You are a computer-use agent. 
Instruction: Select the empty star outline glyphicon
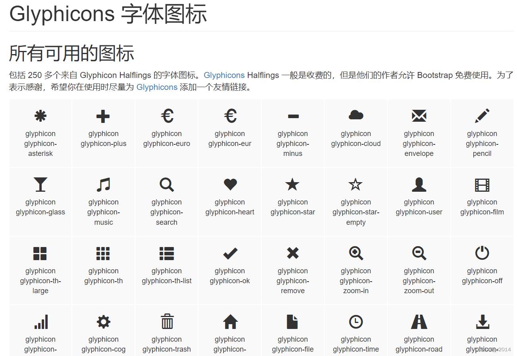coord(355,184)
